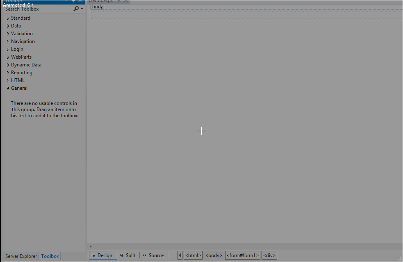Switch to Split view
The image size is (403, 262).
(128, 255)
